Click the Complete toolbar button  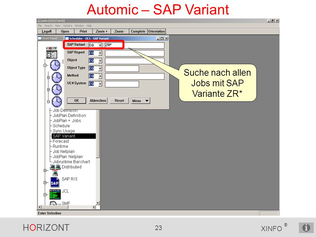(x=138, y=32)
